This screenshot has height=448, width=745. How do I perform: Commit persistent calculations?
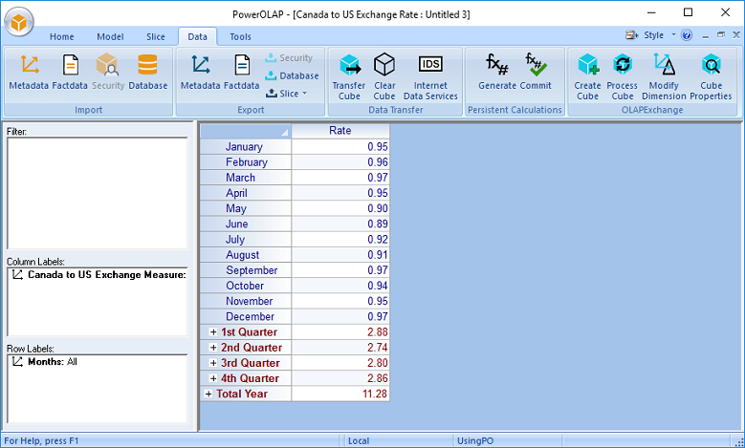coord(536,72)
